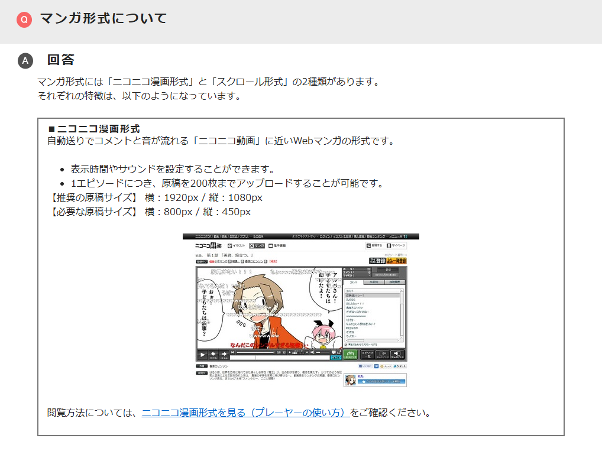
Task: Select the ■ニコニコ漫画形式 section title
Action: pyautogui.click(x=94, y=129)
